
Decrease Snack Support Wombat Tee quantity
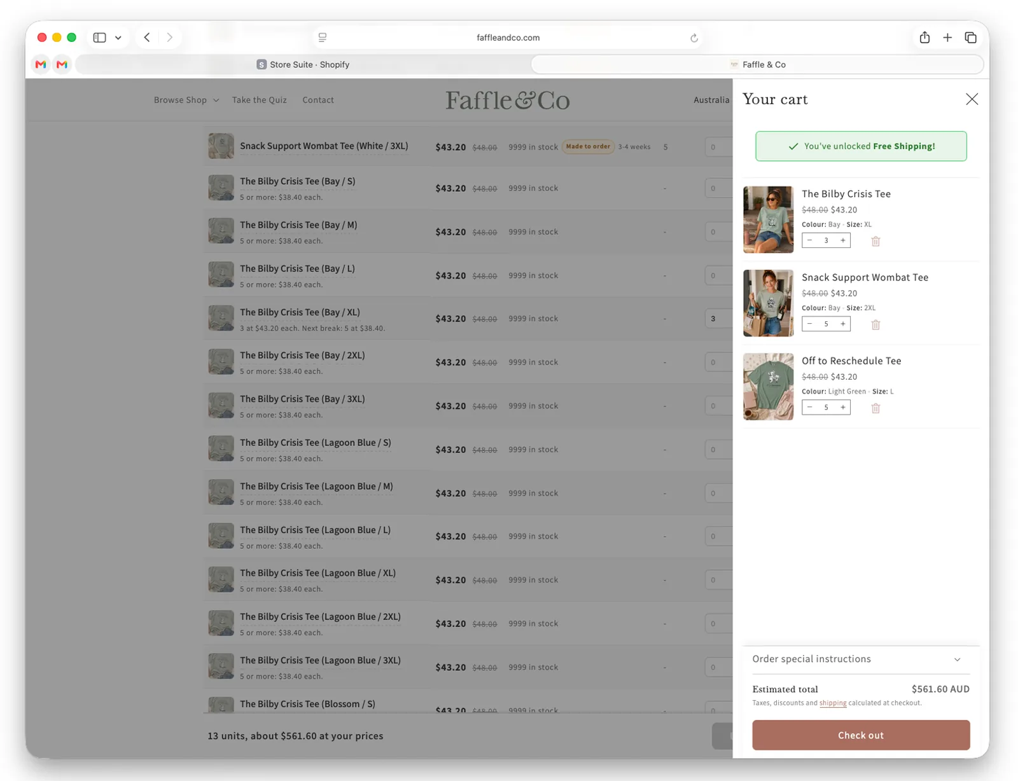pos(809,324)
